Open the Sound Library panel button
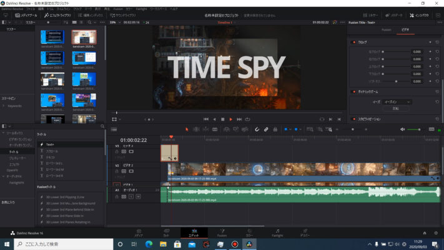The width and height of the screenshot is (444, 250). point(123,15)
